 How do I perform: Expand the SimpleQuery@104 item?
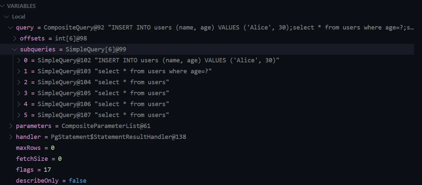pos(19,82)
